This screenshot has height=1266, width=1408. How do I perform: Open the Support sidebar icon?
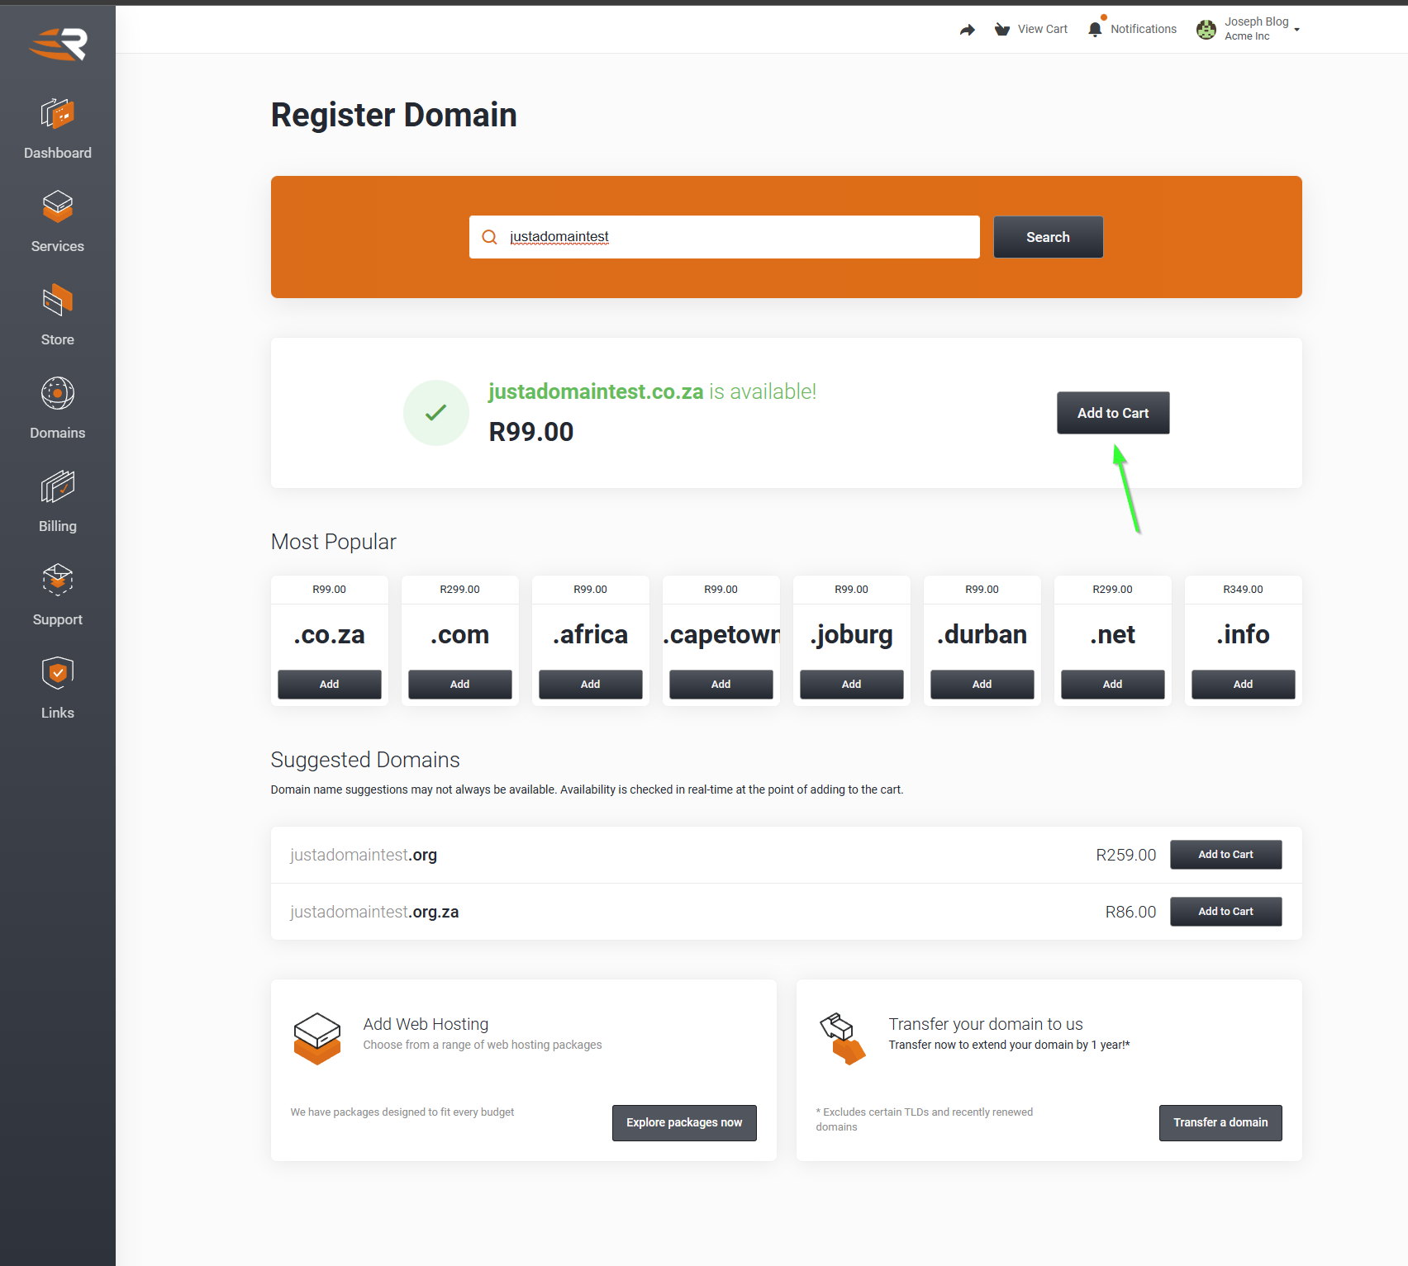coord(57,580)
